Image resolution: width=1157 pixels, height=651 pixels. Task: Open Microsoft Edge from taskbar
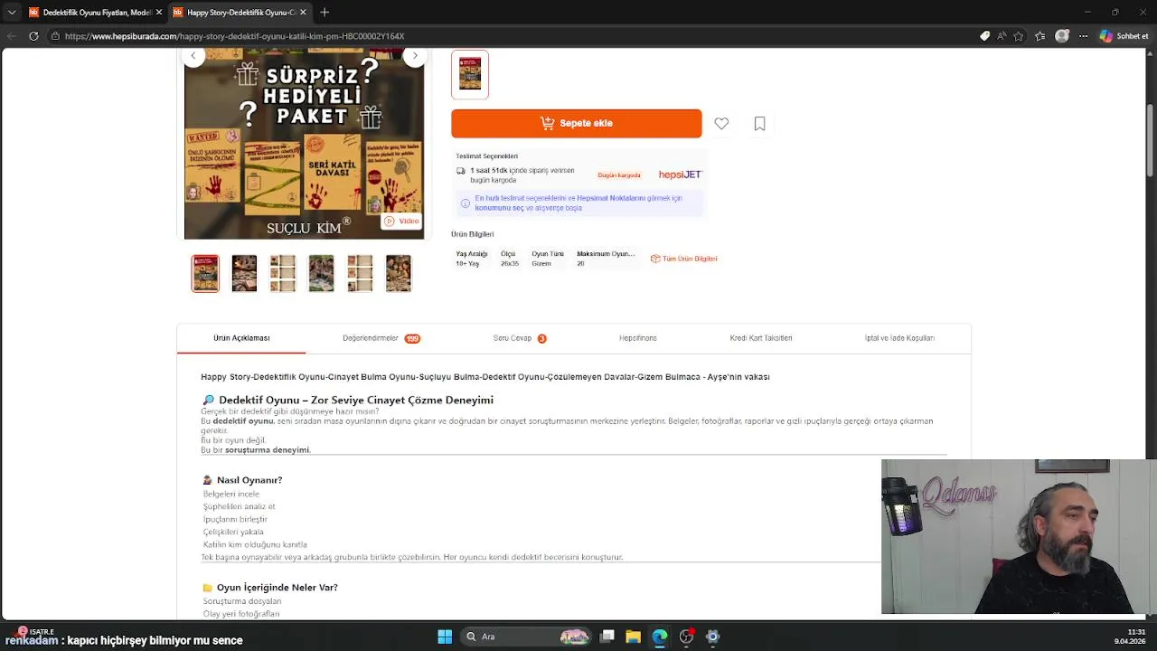click(x=660, y=637)
